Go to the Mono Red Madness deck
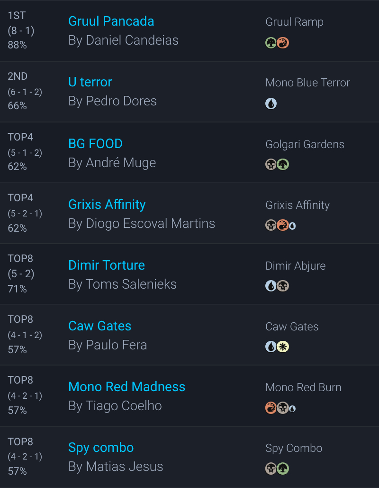Viewport: 379px width, 488px height. pyautogui.click(x=126, y=386)
